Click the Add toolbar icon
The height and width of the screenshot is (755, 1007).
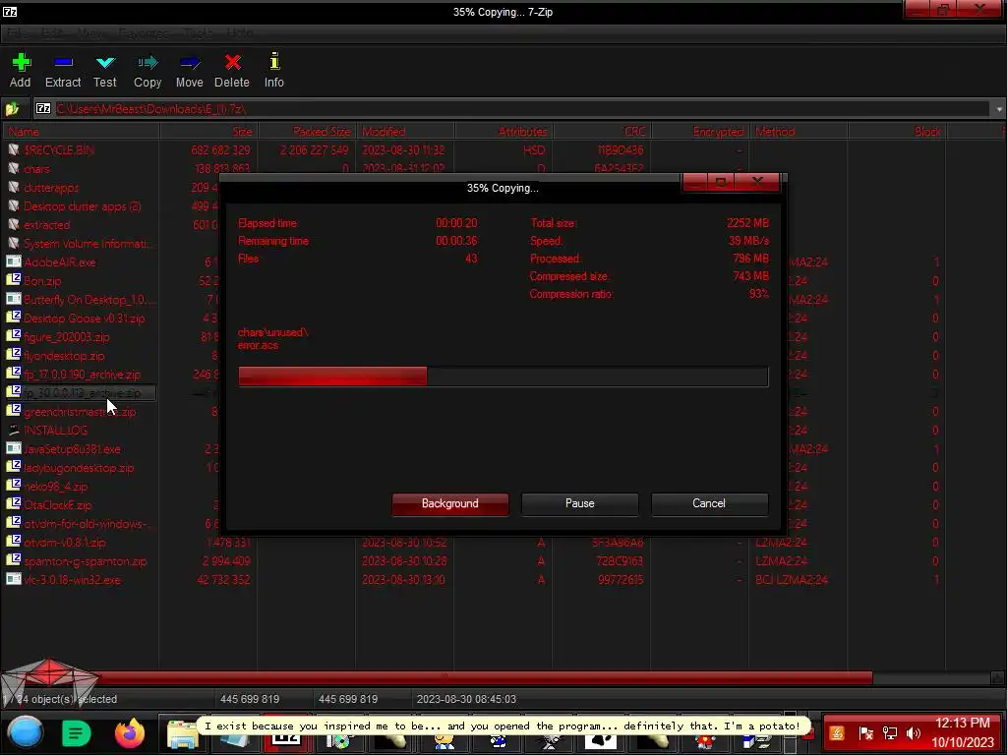21,62
